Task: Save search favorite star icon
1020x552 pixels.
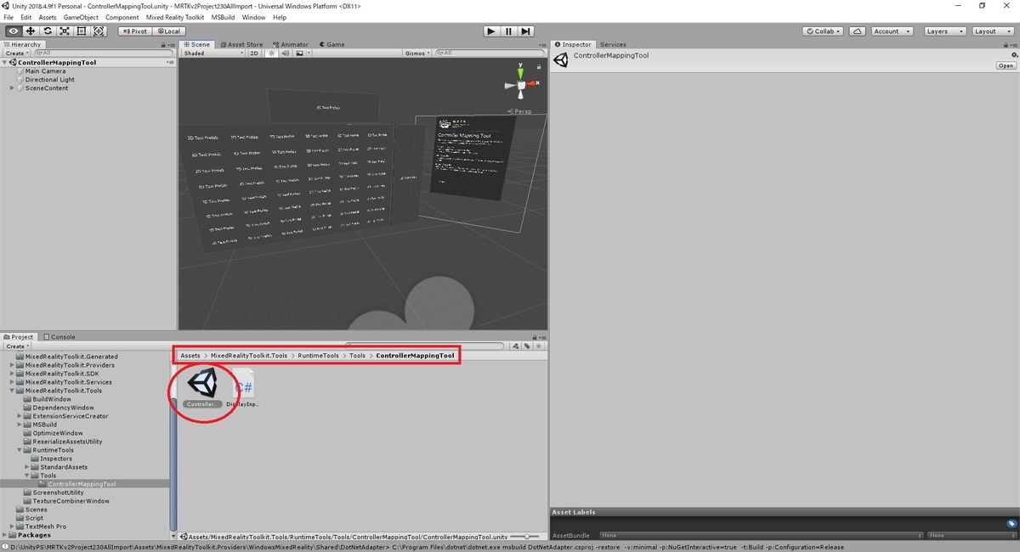Action: click(538, 346)
